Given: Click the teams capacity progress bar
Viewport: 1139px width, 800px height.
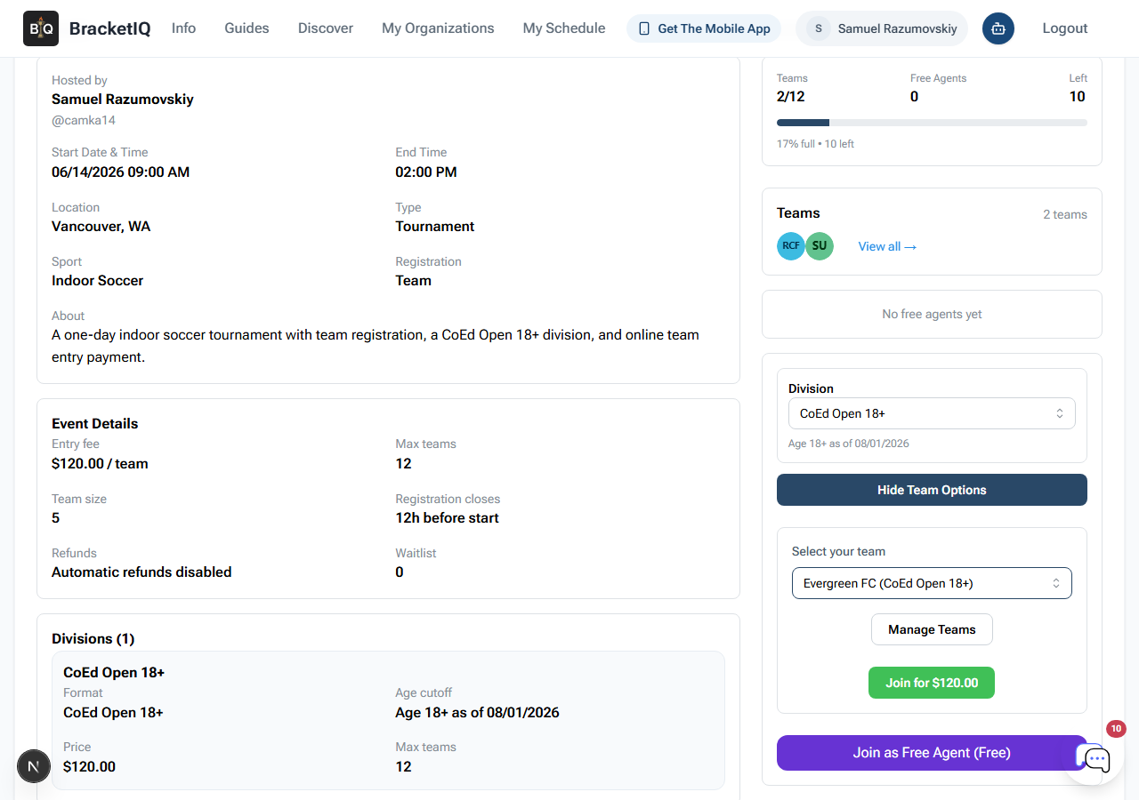Looking at the screenshot, I should coord(932,123).
